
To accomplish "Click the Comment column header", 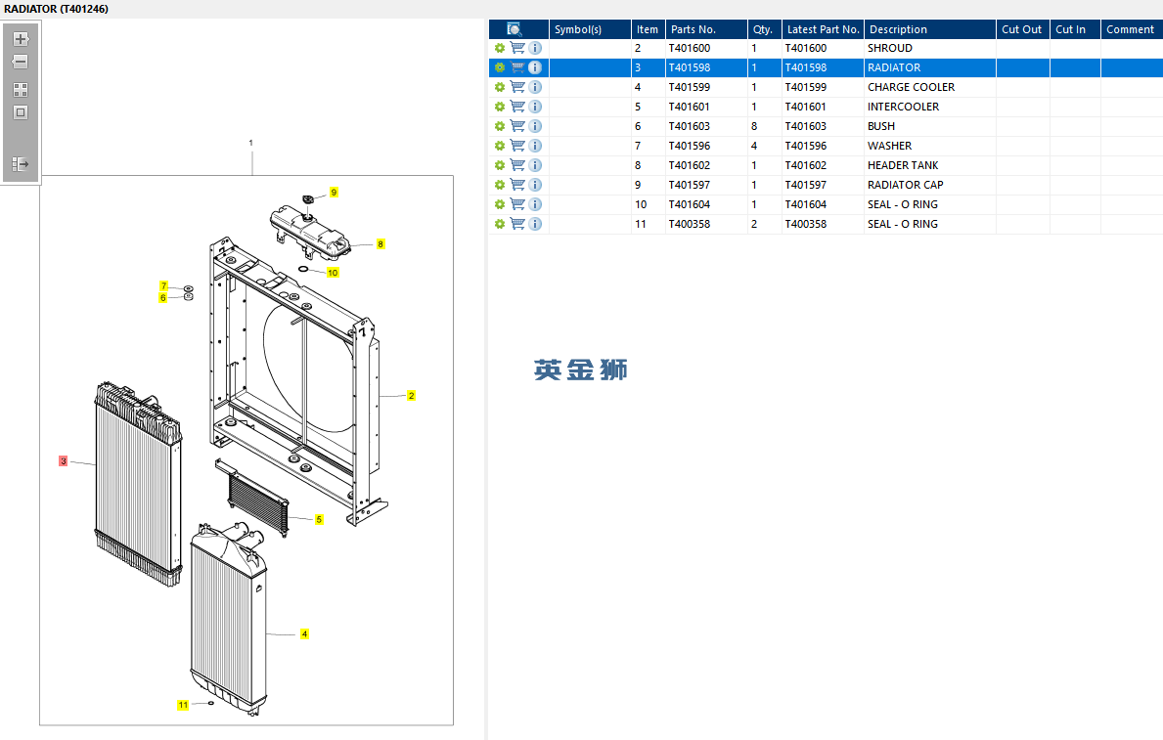I will [1132, 29].
